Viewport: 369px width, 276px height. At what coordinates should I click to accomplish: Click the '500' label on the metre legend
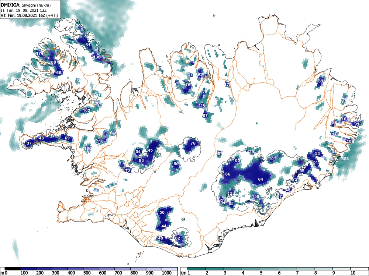(x=87, y=273)
